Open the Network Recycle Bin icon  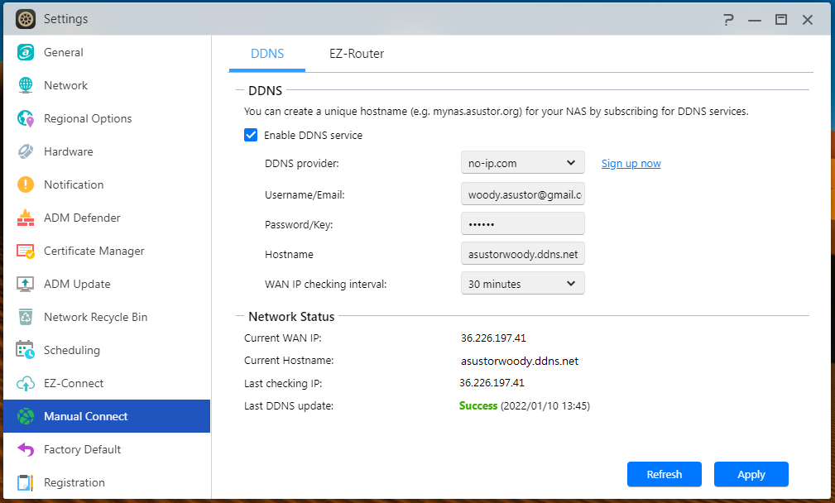coord(26,317)
